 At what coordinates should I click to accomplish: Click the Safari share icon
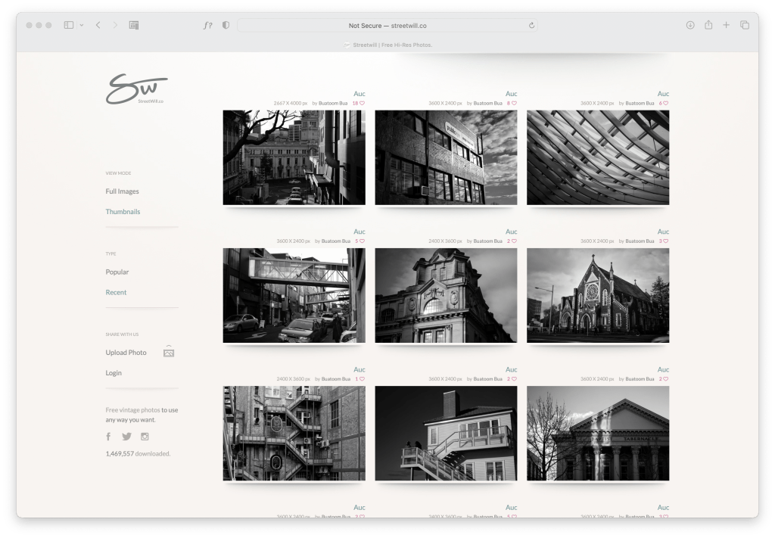click(708, 25)
